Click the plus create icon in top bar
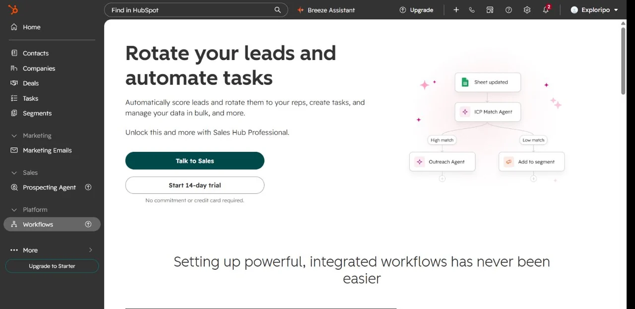 456,10
